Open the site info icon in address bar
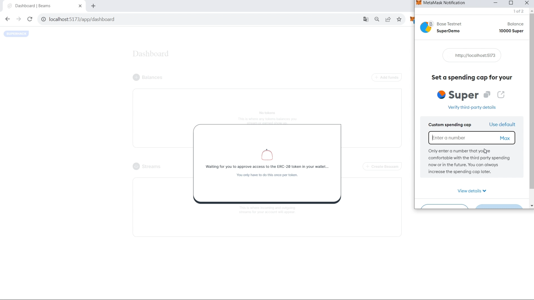This screenshot has width=534, height=300. click(43, 19)
